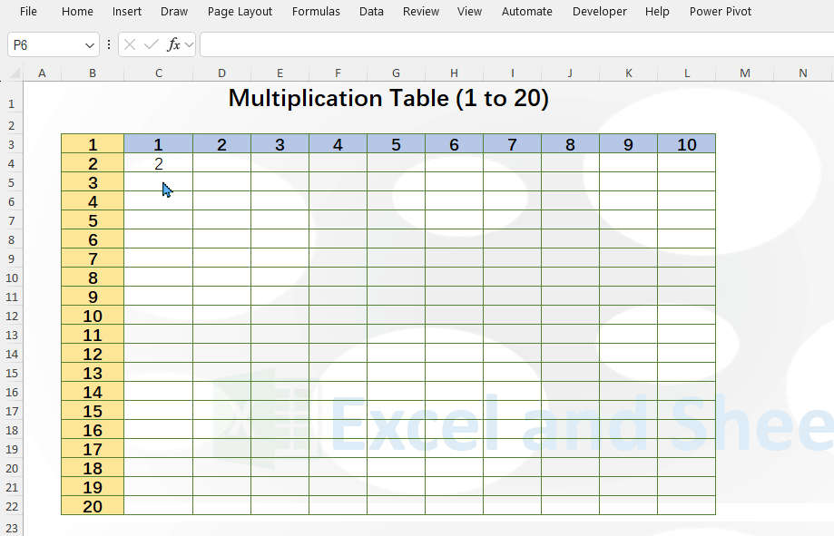This screenshot has width=834, height=536.
Task: Select column header H
Action: pos(454,73)
